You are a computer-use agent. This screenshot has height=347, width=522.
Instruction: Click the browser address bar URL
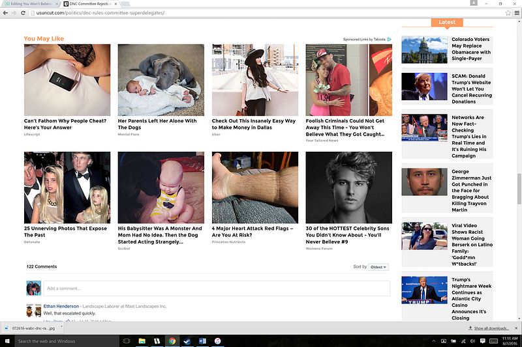100,13
